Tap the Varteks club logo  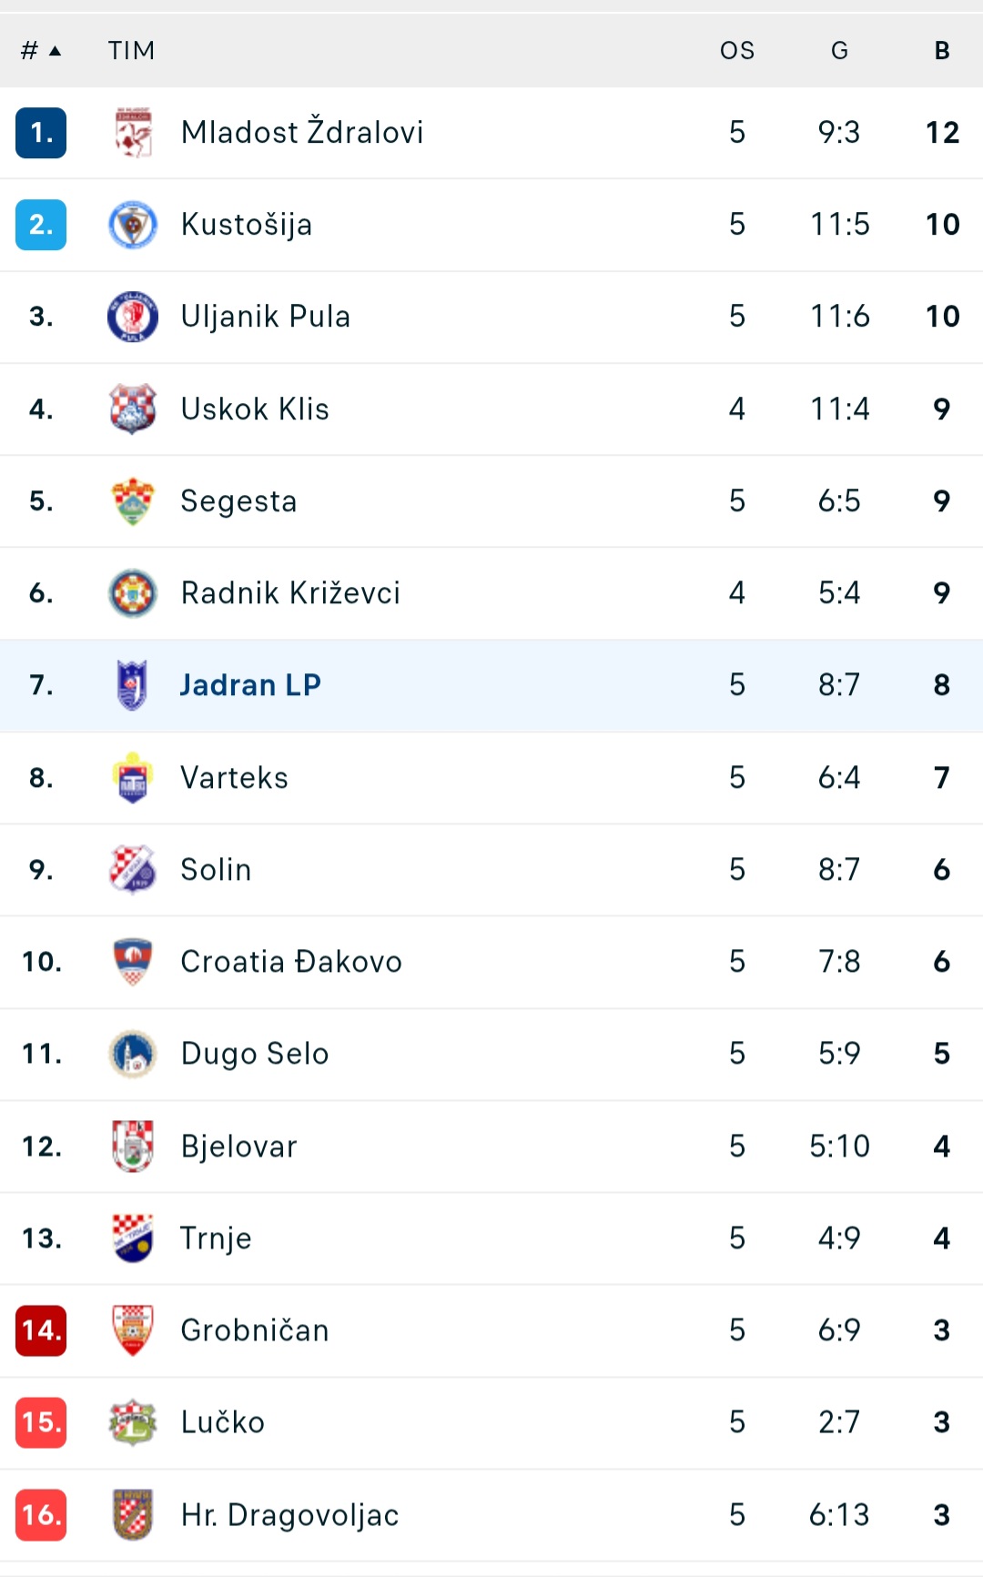pos(133,778)
